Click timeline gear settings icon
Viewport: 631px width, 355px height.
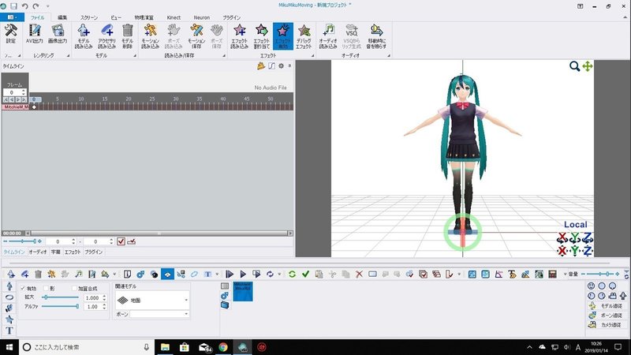tap(282, 65)
